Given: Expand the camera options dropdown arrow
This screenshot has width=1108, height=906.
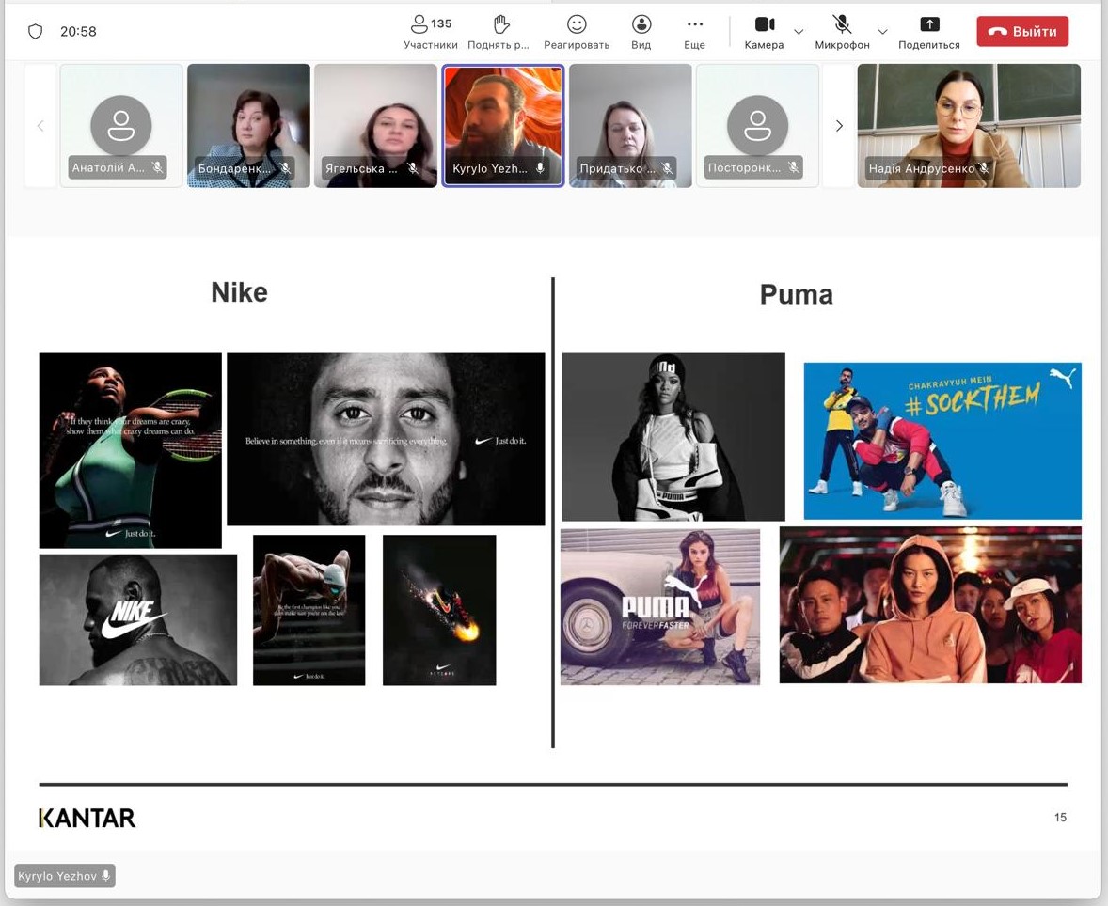Looking at the screenshot, I should click(x=799, y=32).
